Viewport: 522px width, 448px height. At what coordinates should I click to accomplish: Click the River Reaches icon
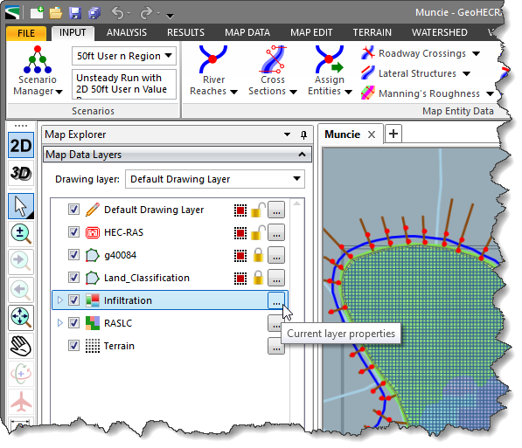213,59
